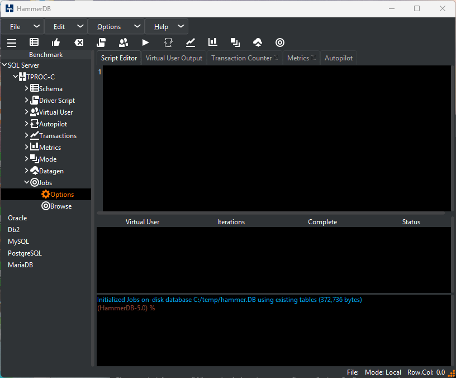
Task: Collapse the SQL Server tree node
Action: pos(4,65)
